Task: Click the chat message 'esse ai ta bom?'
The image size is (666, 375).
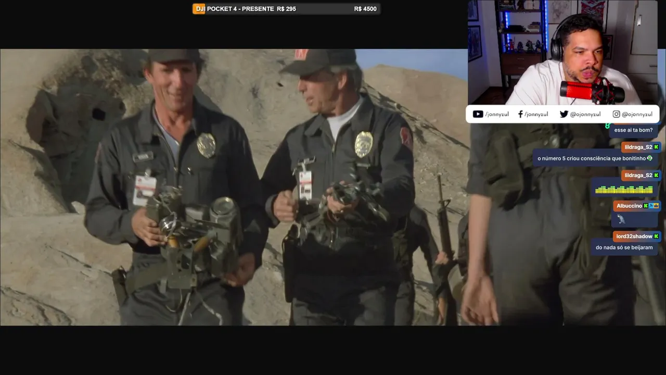Action: [x=633, y=130]
